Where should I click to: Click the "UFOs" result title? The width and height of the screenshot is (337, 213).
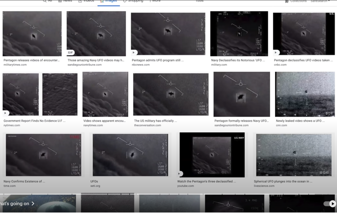coord(94,181)
